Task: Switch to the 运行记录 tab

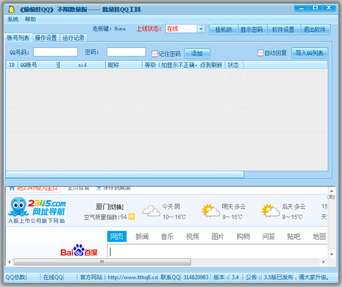Action: click(x=73, y=38)
